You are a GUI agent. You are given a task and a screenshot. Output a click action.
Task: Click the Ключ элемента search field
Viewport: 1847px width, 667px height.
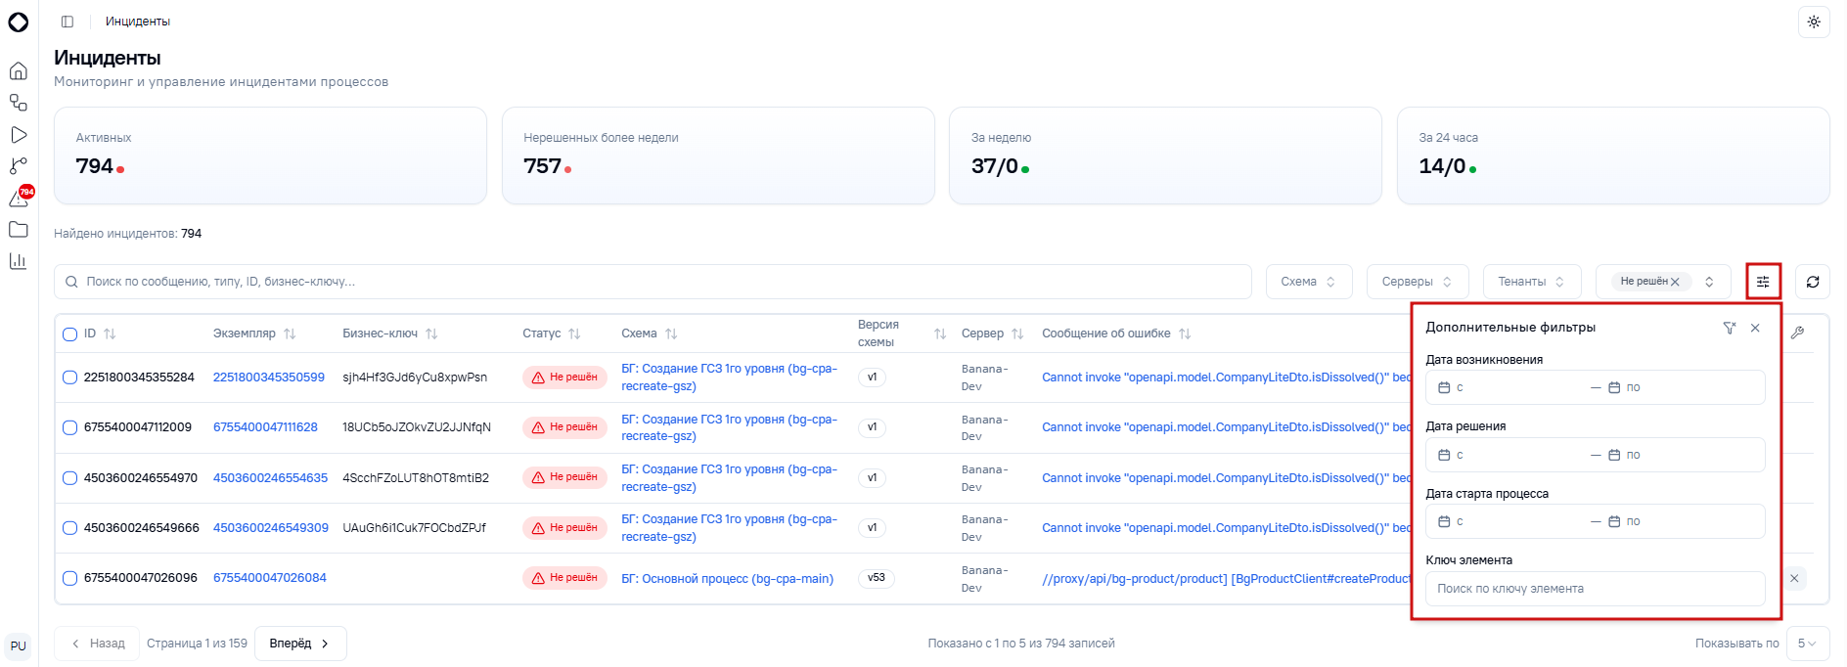pos(1596,589)
